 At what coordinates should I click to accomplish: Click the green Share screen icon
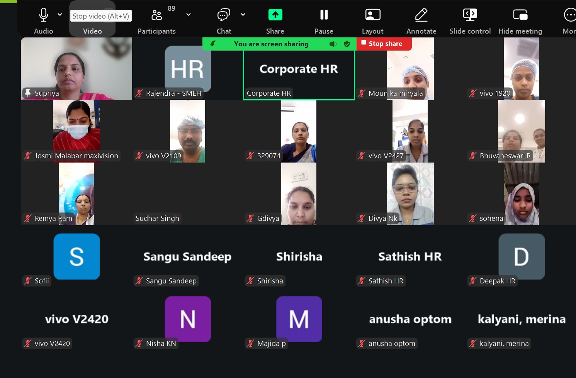pyautogui.click(x=275, y=15)
